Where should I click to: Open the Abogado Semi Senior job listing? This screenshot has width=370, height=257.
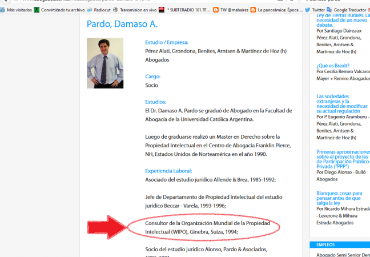pyautogui.click(x=343, y=255)
